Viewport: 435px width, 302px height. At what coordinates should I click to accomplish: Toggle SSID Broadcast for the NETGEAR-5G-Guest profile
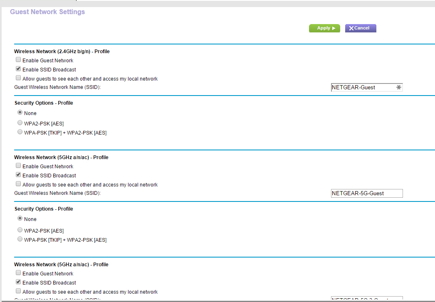[18, 175]
